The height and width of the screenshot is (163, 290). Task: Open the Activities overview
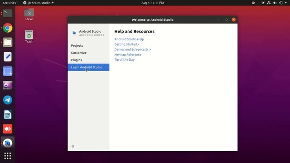click(9, 3)
